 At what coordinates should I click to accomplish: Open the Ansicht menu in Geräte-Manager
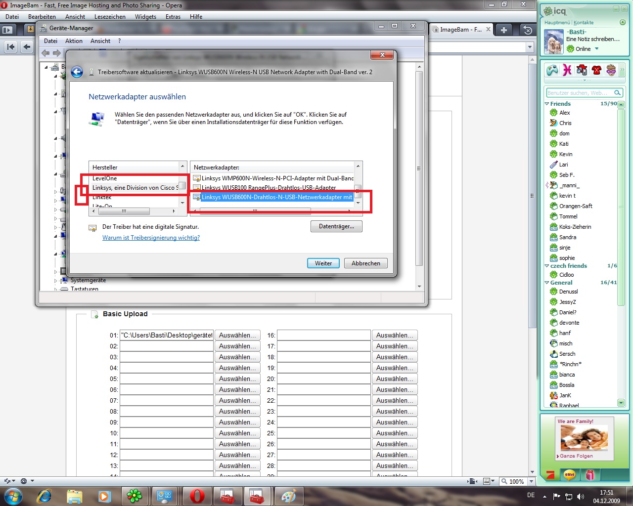(x=100, y=41)
